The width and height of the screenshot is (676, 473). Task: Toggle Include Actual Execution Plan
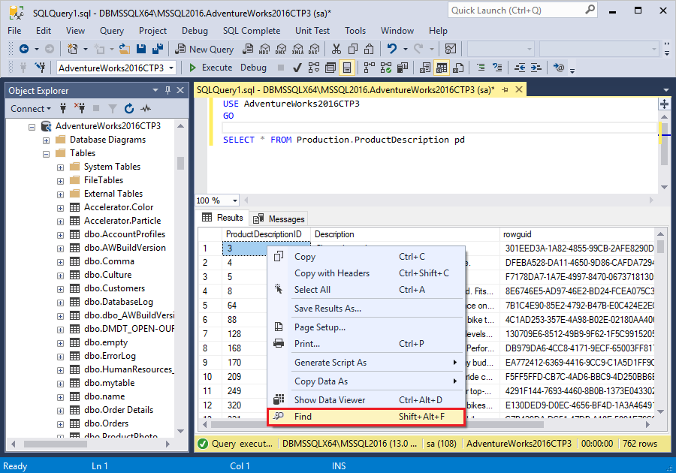pyautogui.click(x=370, y=68)
